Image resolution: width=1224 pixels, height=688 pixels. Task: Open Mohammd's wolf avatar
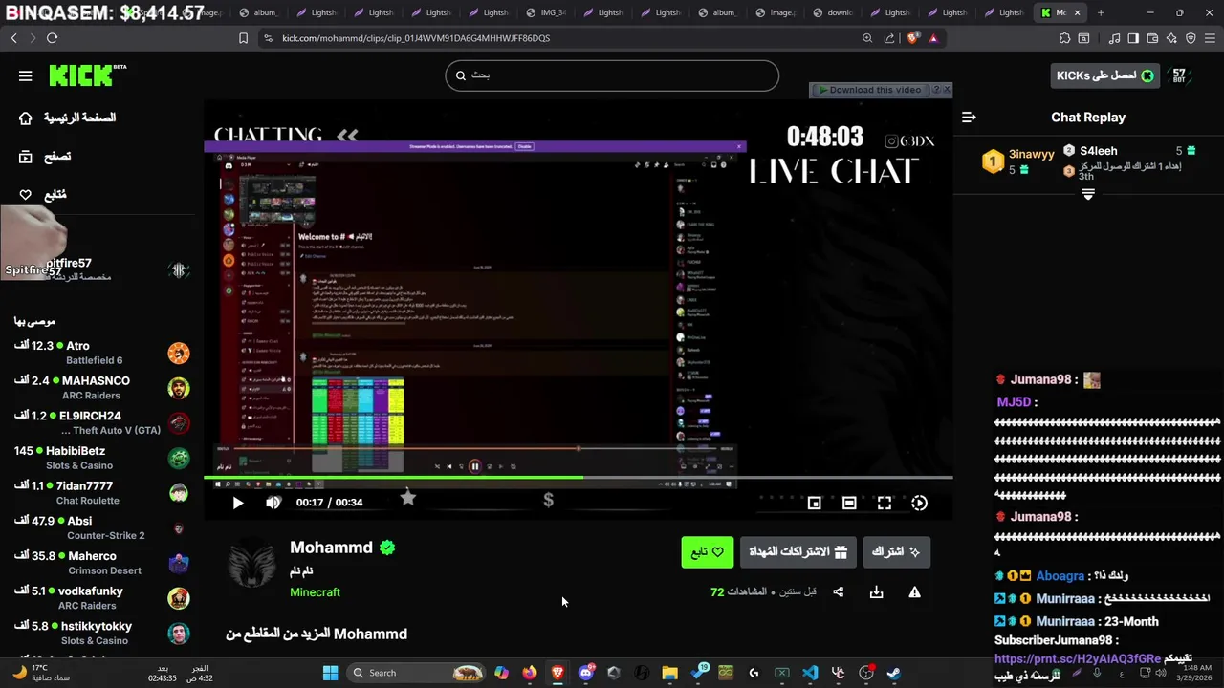click(x=252, y=564)
